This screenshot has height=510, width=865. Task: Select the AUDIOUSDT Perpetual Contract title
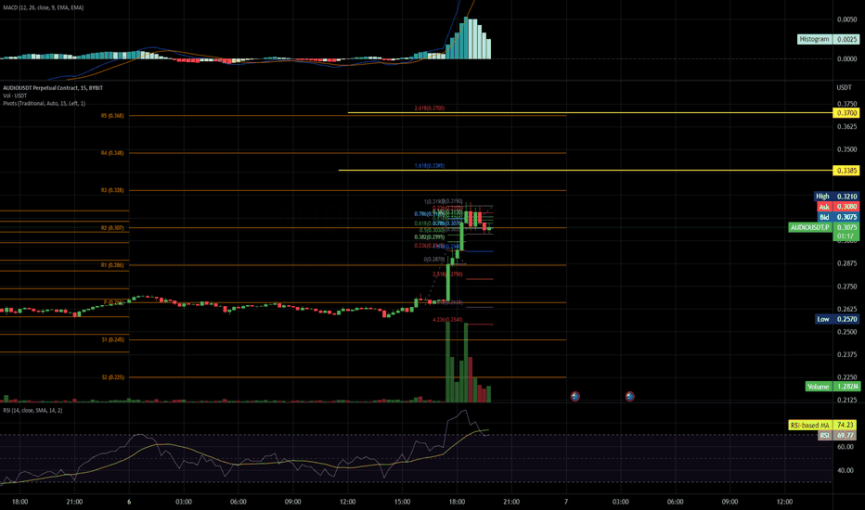(53, 88)
